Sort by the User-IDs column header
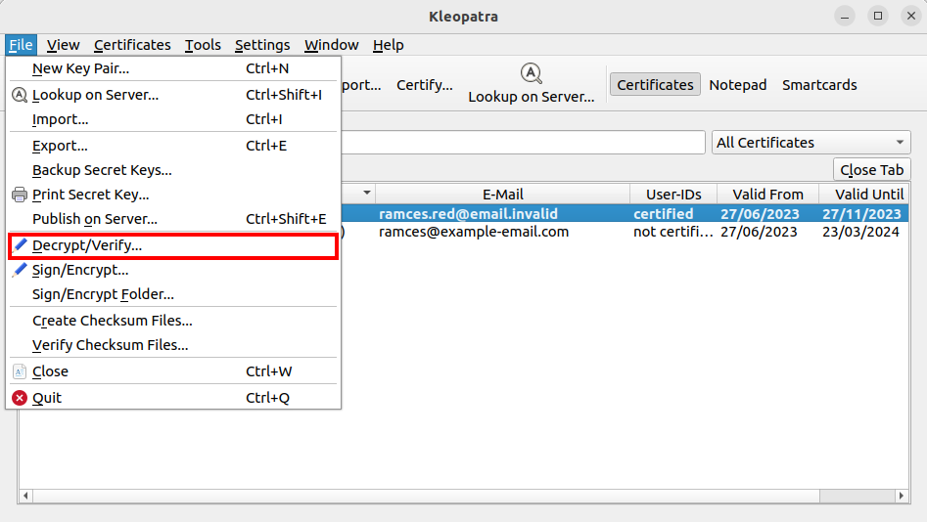The height and width of the screenshot is (522, 927). (x=673, y=195)
